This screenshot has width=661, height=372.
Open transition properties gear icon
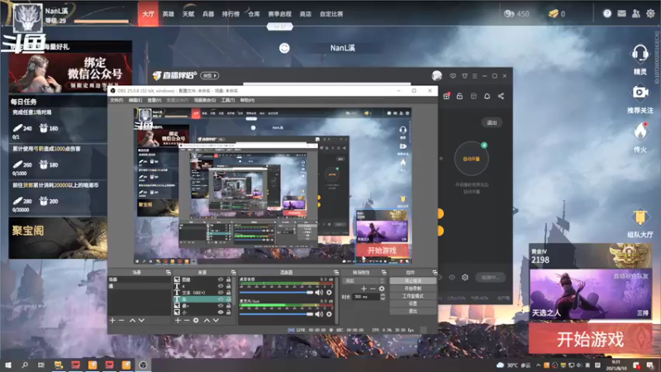[382, 289]
